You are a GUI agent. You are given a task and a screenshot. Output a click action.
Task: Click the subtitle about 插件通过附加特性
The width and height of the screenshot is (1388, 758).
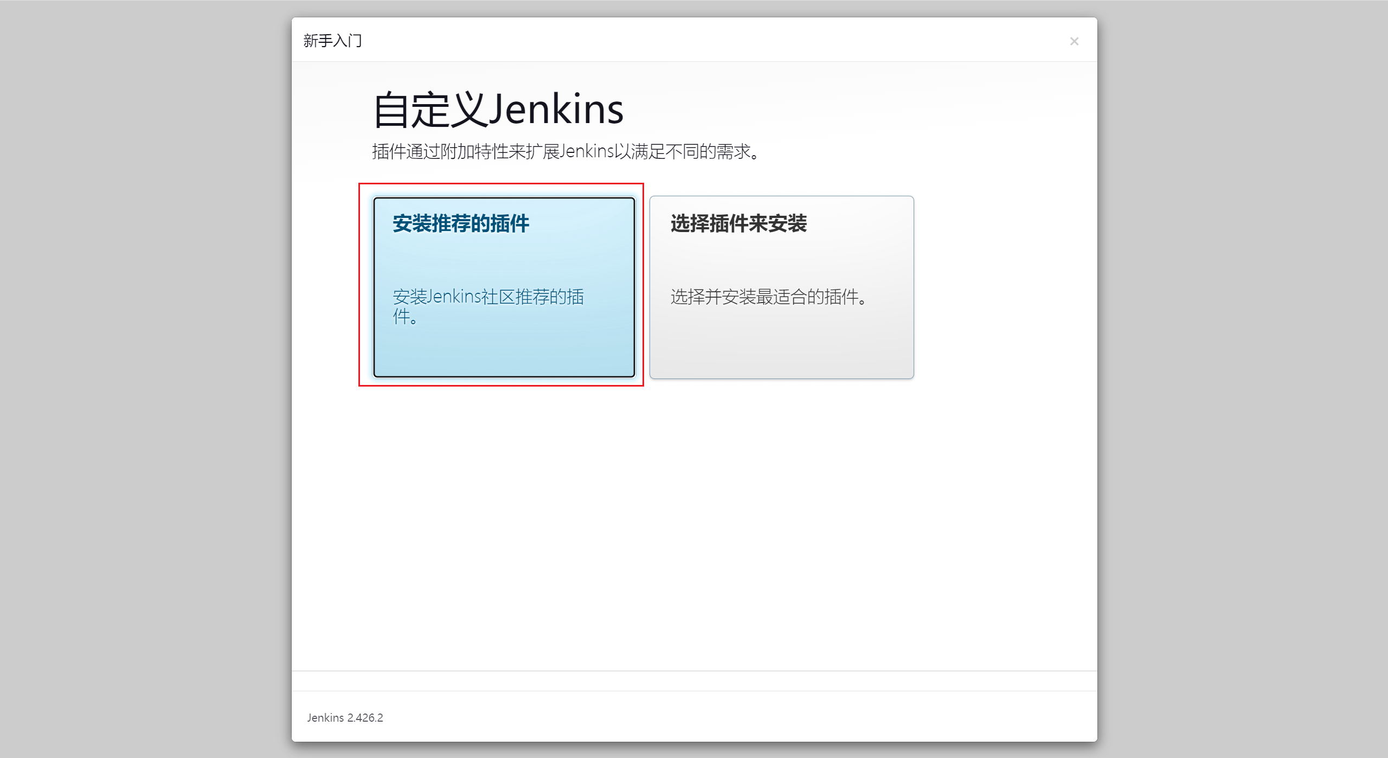coord(566,152)
